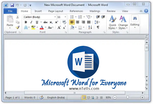Open the File tab

tap(10, 11)
